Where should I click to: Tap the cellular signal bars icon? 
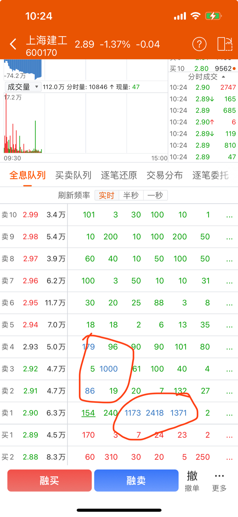click(x=180, y=16)
